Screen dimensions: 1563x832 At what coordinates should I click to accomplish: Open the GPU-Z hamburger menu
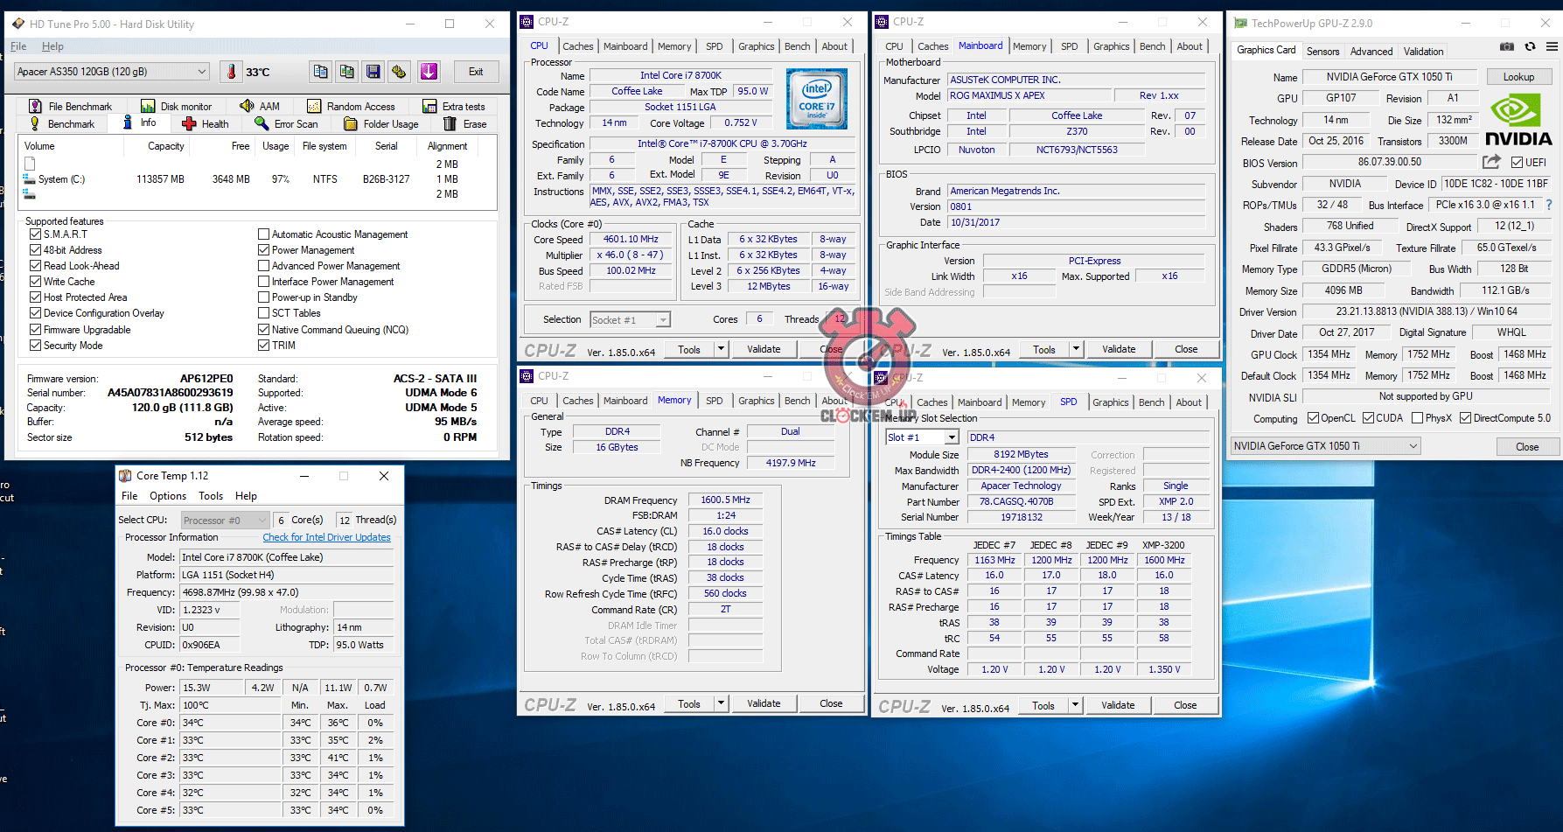click(x=1552, y=47)
